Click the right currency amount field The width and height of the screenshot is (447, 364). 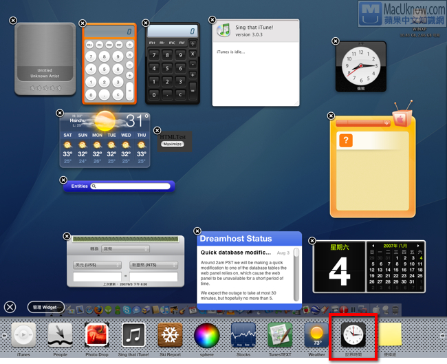point(153,277)
